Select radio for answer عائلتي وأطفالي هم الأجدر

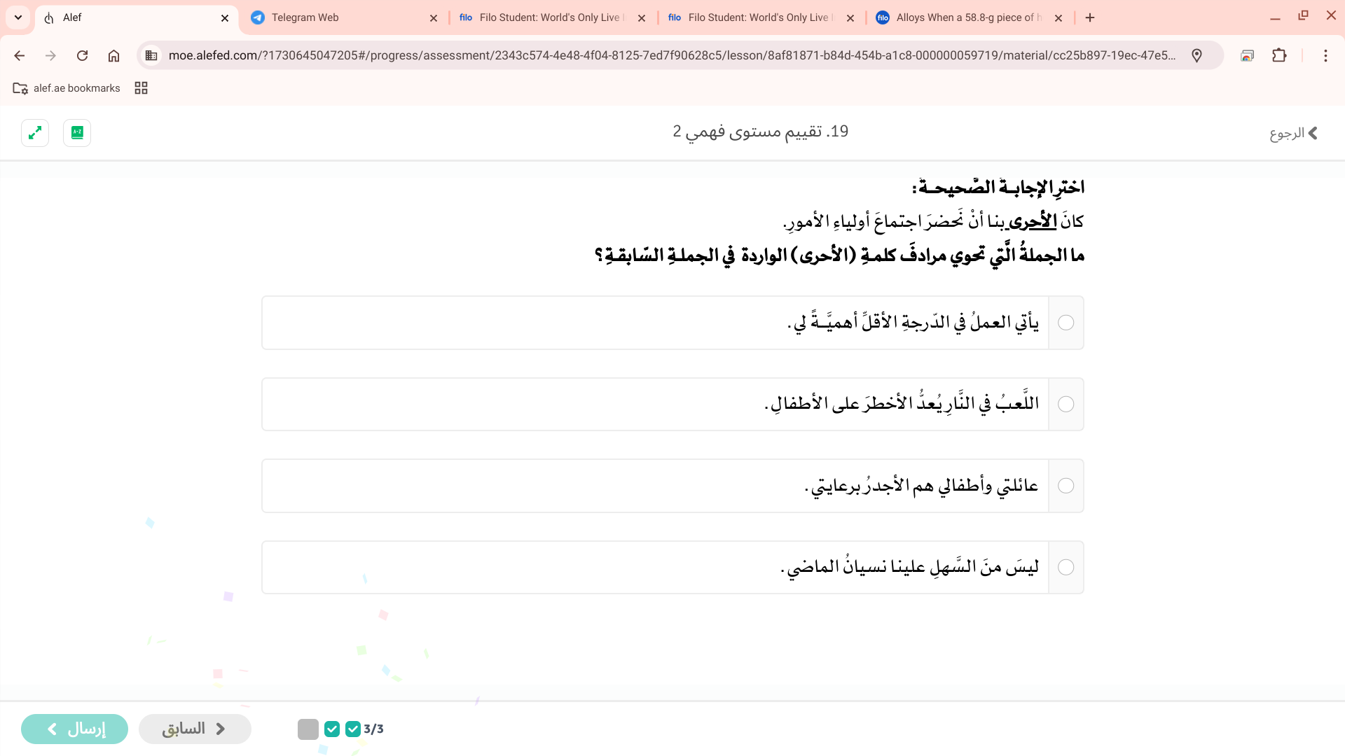click(x=1065, y=486)
